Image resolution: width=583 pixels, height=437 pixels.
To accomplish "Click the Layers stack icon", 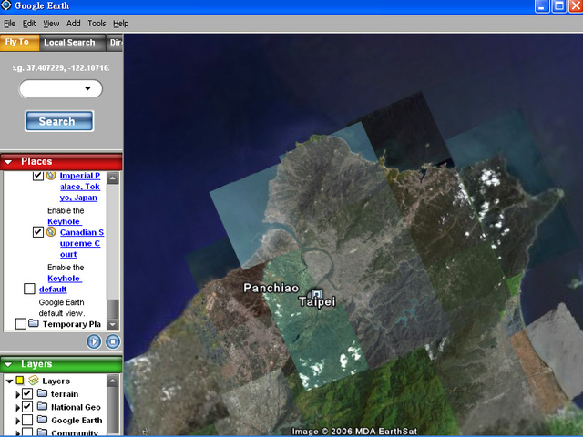I will click(x=34, y=381).
